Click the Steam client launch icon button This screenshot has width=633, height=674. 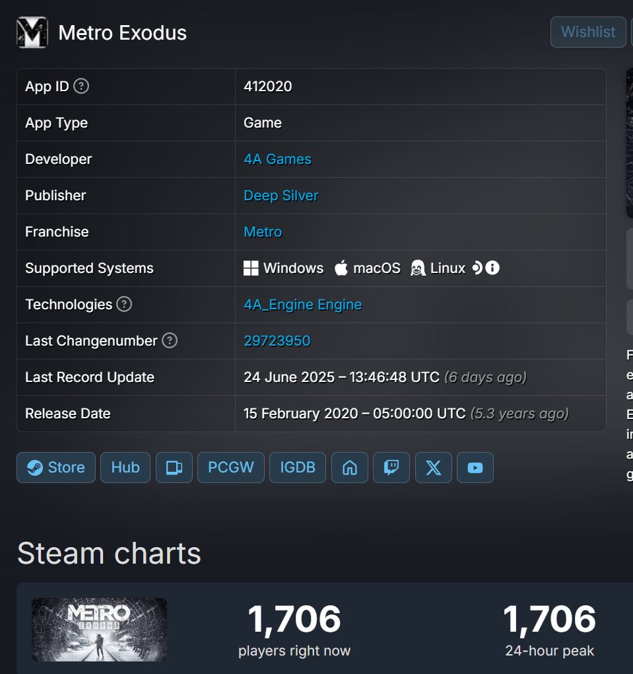click(174, 467)
